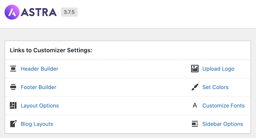Open the Set Colors link
This screenshot has width=256, height=138.
coord(215,87)
